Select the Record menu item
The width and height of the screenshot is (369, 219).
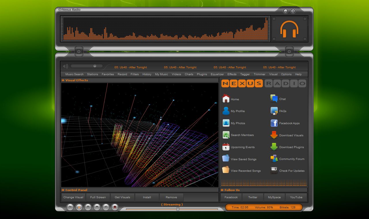(x=122, y=74)
